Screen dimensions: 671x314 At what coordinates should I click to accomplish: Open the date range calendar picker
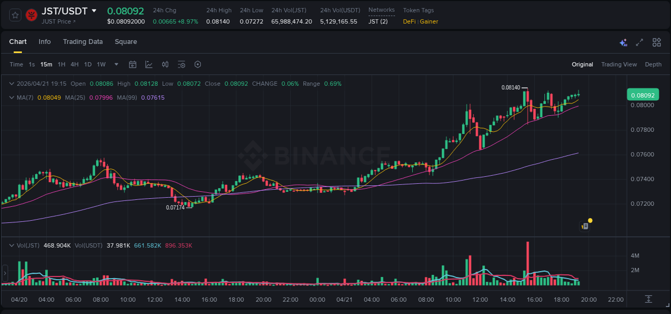[x=133, y=64]
